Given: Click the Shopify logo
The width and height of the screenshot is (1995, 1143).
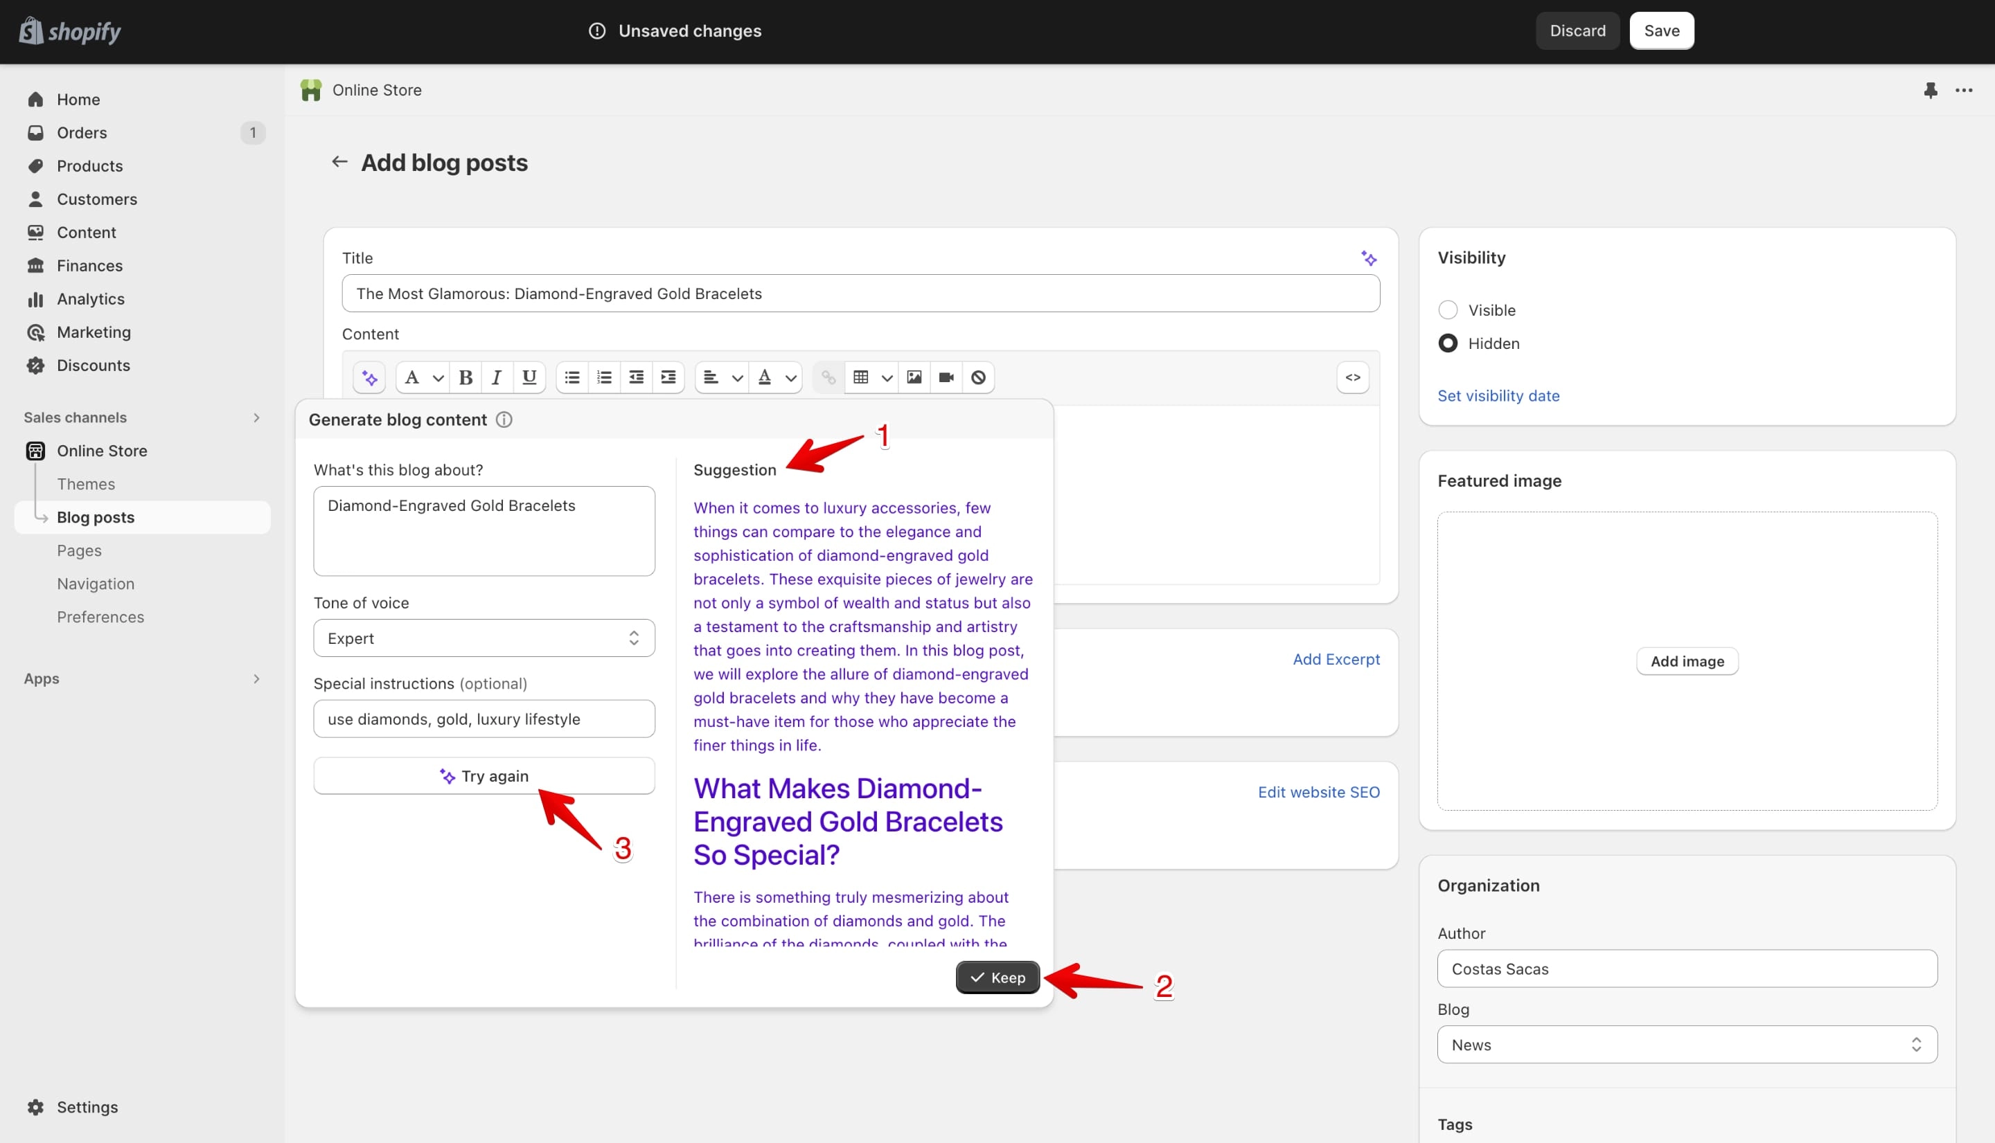Looking at the screenshot, I should tap(70, 31).
